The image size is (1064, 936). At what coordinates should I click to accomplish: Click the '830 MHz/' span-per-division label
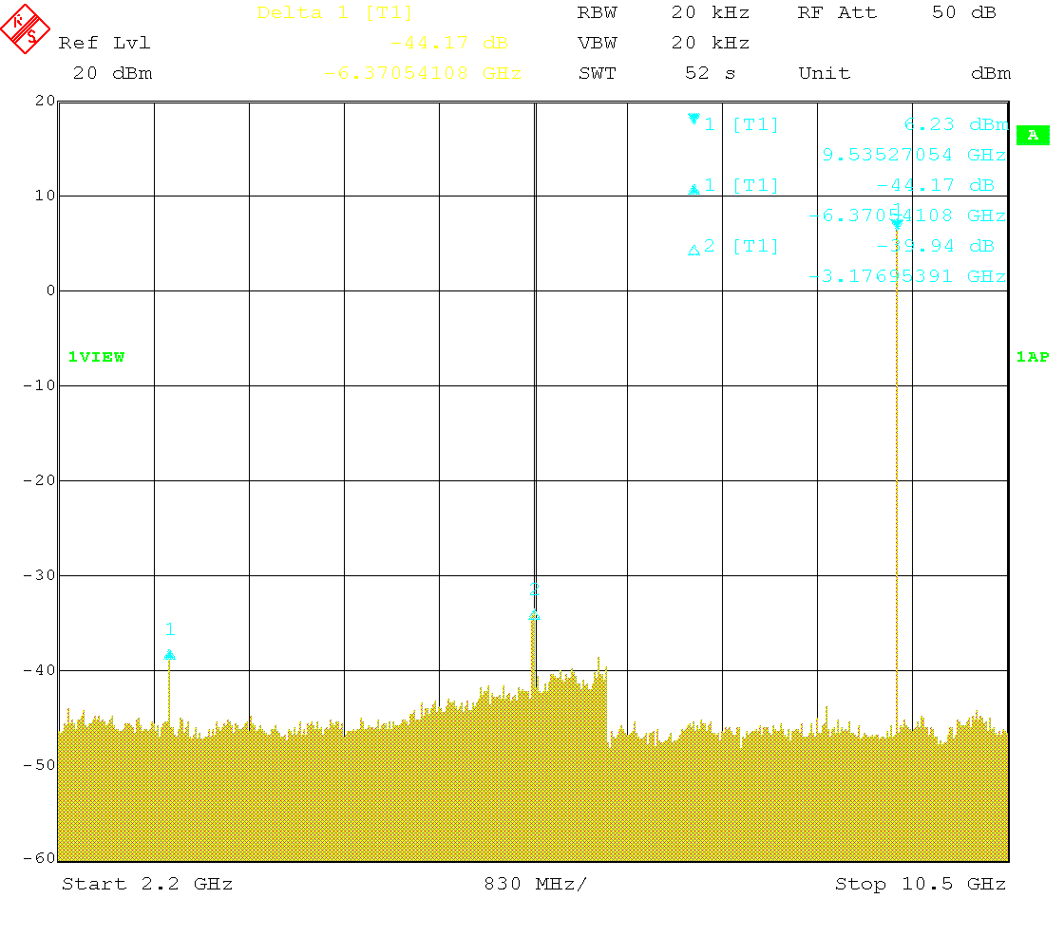[x=536, y=884]
